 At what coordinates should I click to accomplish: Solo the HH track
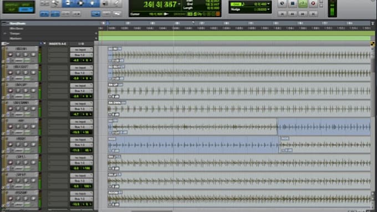26,127
